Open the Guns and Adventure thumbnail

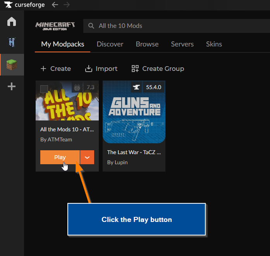pyautogui.click(x=134, y=112)
